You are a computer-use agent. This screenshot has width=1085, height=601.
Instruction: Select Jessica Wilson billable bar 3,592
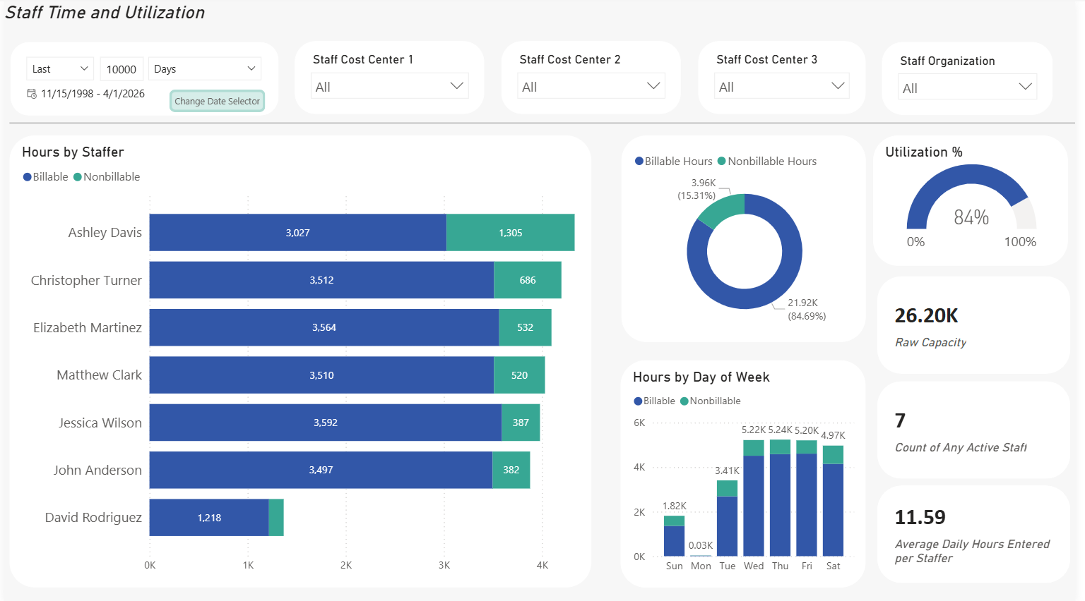click(326, 423)
